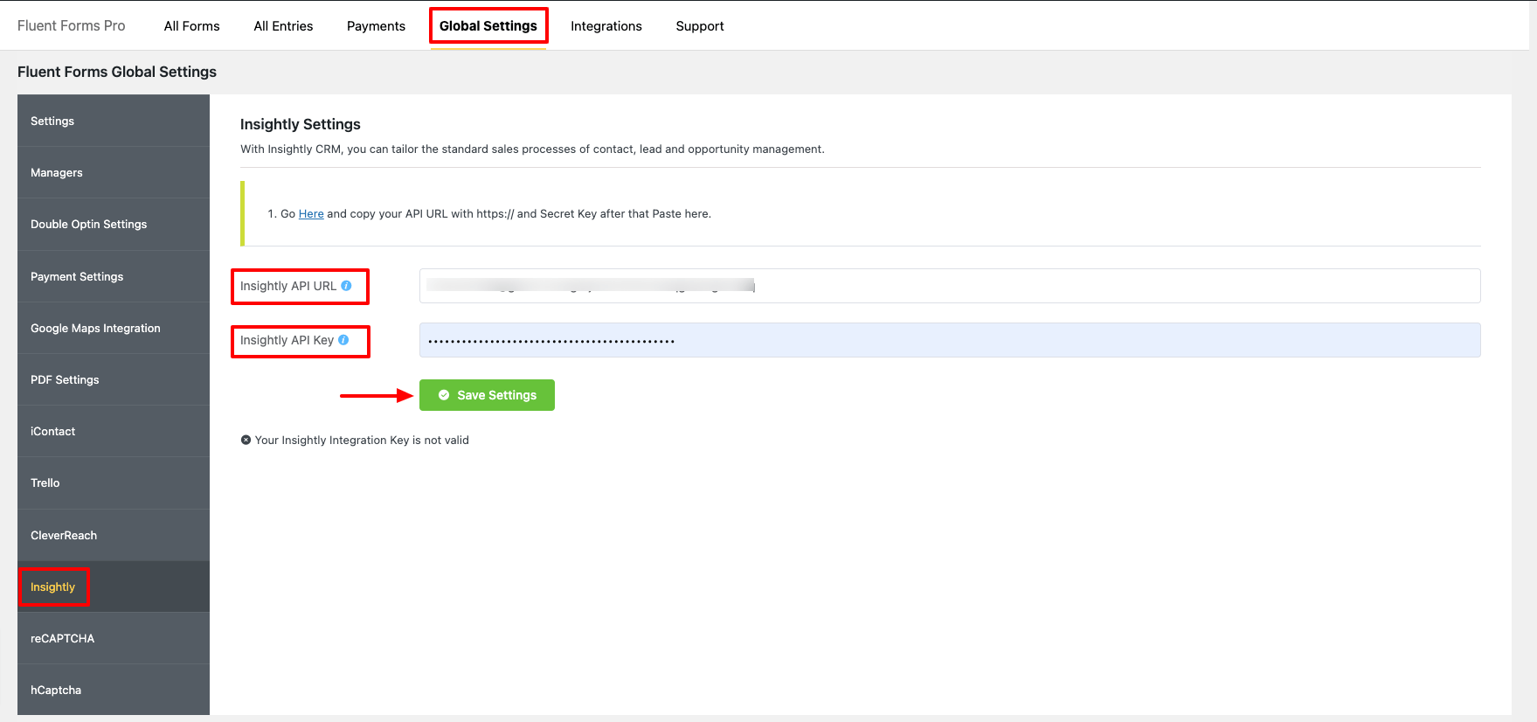Open reCAPTCHA in the sidebar
The width and height of the screenshot is (1537, 722).
114,638
